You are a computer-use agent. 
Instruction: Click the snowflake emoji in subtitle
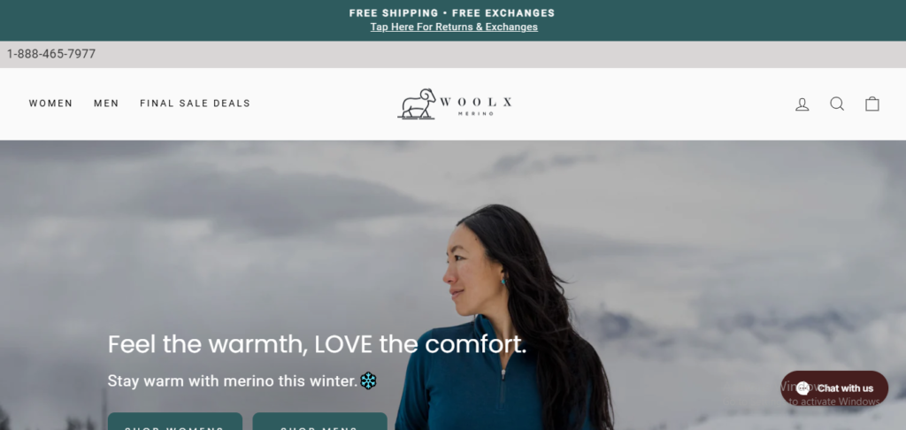click(x=368, y=380)
